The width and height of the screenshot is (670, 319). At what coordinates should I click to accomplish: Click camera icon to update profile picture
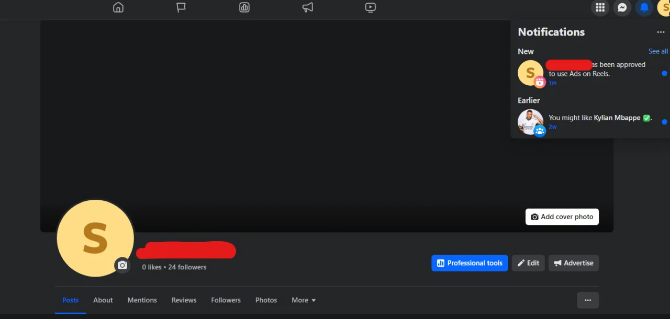pyautogui.click(x=122, y=265)
